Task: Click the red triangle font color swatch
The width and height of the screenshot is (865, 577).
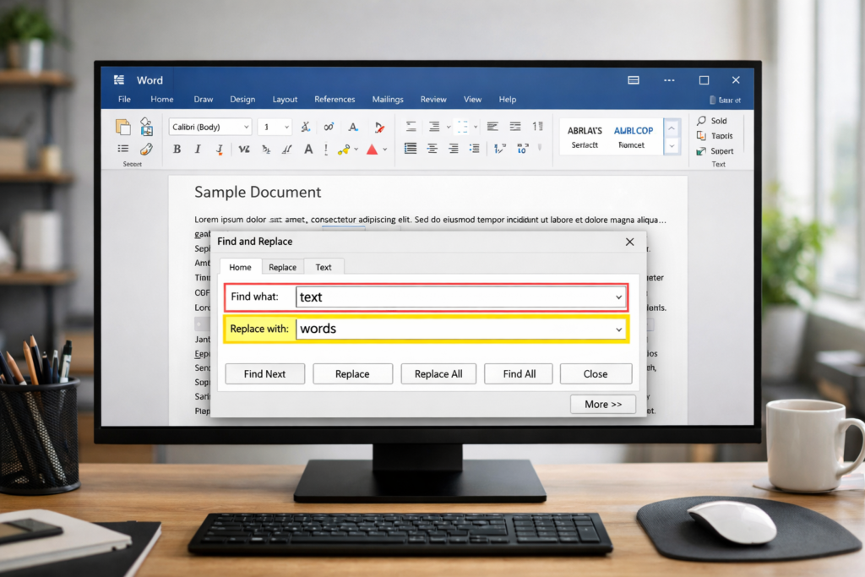Action: [372, 150]
